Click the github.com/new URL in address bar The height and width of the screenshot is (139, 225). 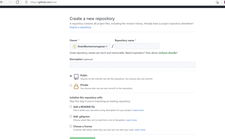click(44, 2)
